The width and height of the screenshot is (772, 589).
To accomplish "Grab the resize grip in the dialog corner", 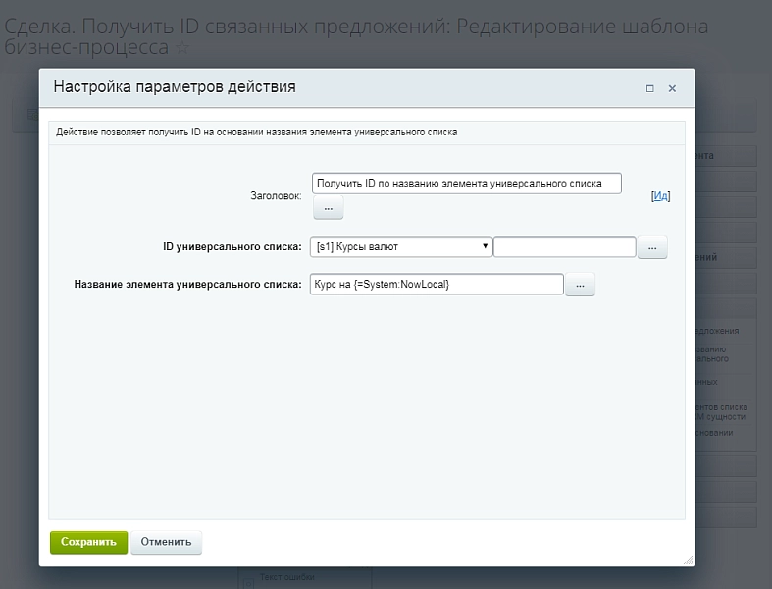I will click(689, 560).
